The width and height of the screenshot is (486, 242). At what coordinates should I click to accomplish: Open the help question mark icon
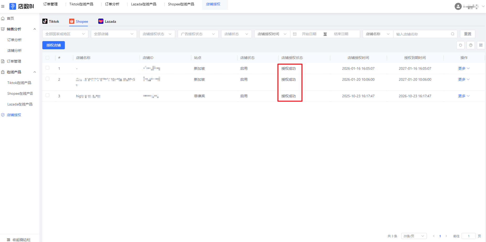pos(471,45)
